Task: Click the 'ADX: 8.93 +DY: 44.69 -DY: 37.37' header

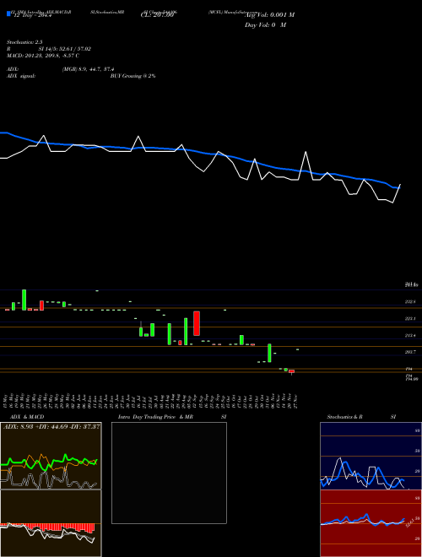Action: 51,427
